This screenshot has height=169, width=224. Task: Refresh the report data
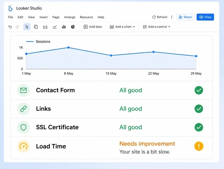pos(160,17)
